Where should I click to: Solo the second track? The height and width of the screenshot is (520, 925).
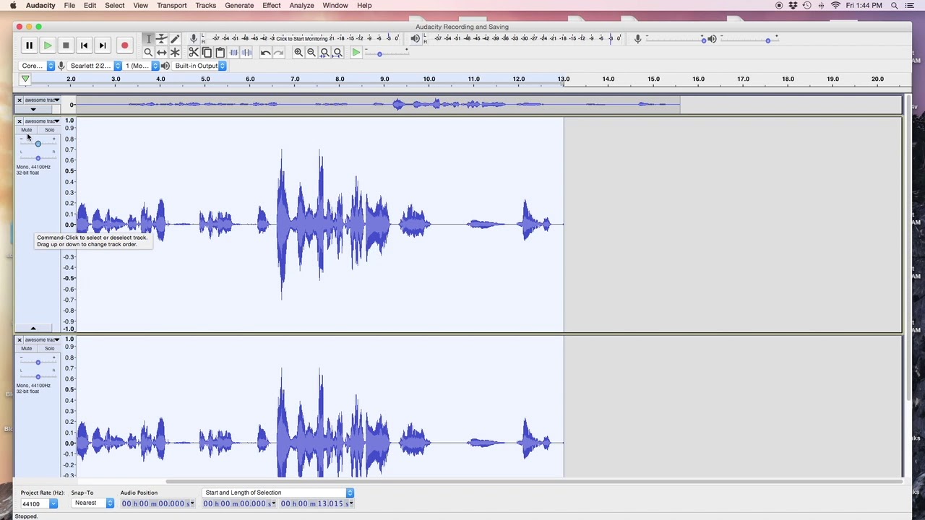[x=49, y=130]
